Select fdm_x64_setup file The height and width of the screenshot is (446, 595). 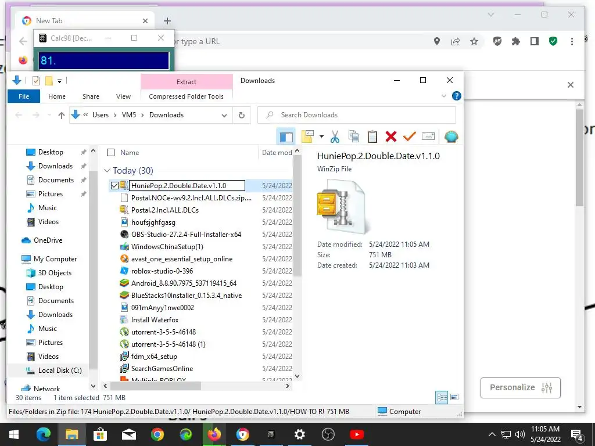click(x=154, y=356)
